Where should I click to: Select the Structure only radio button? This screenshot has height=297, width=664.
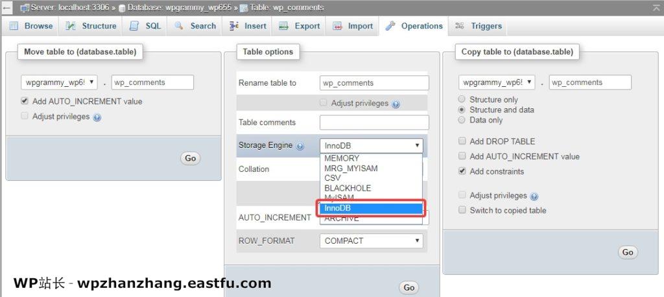(462, 99)
